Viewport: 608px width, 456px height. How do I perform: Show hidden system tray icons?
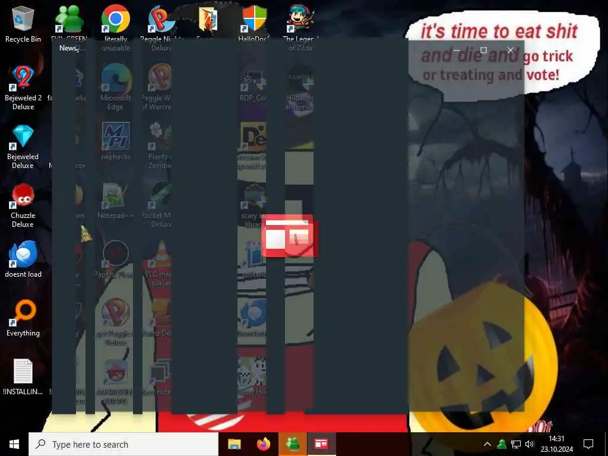[487, 444]
